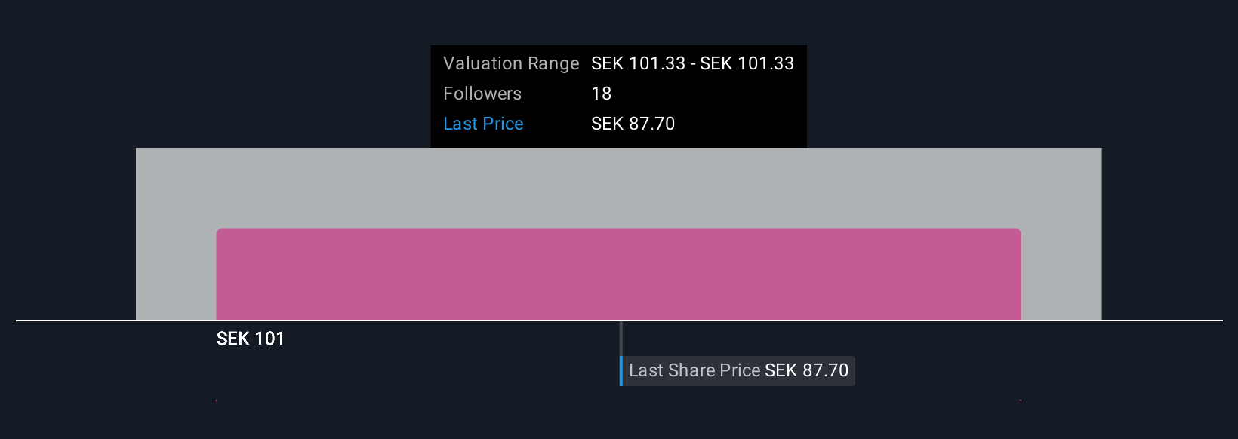Open the blue Last Price link
This screenshot has height=439, width=1238.
tap(483, 124)
